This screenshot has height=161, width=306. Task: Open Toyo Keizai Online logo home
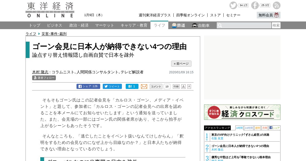[x=50, y=10]
